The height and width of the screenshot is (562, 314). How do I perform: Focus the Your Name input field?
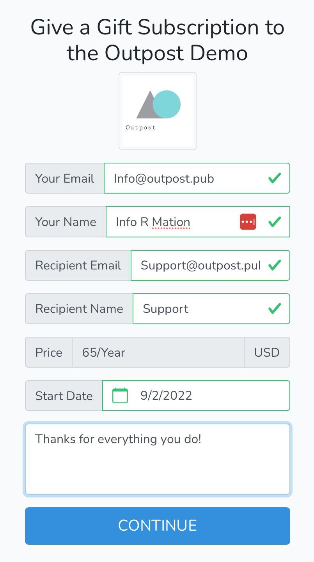point(198,222)
